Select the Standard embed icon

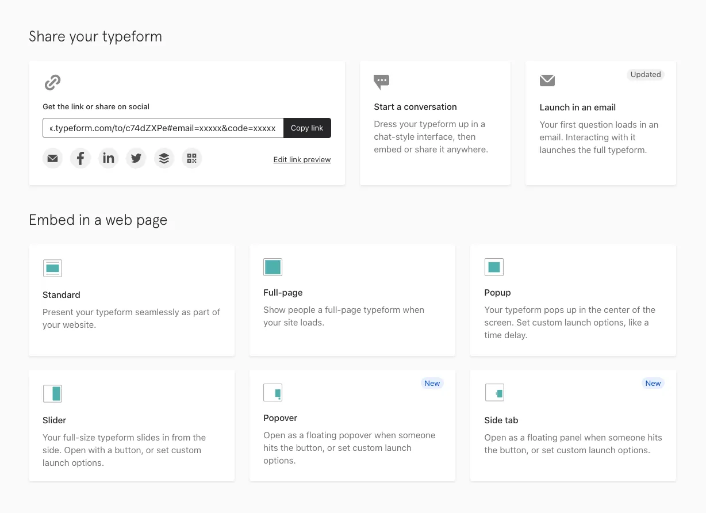click(52, 268)
